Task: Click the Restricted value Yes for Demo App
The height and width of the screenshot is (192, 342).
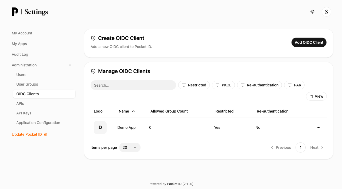Action: 217,127
